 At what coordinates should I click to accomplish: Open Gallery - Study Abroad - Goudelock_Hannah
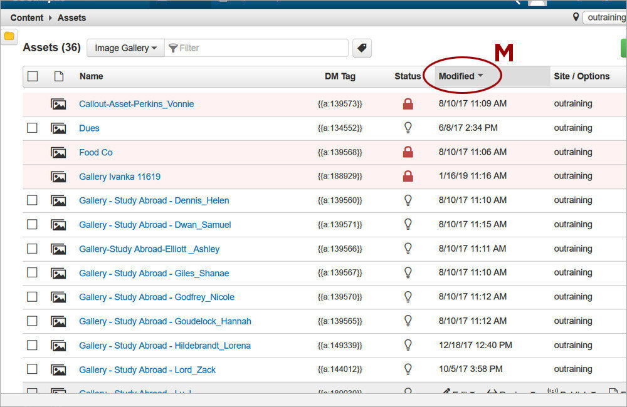click(x=165, y=321)
